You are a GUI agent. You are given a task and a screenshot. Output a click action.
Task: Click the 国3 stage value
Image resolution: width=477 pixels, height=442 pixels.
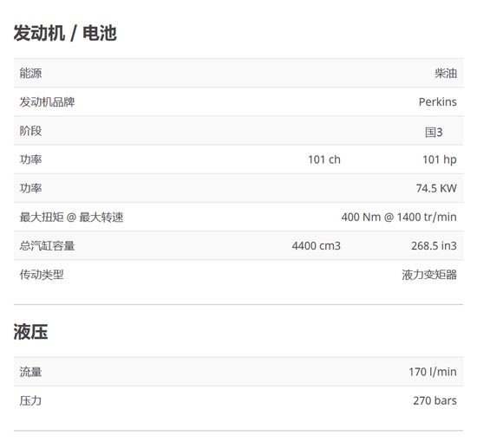(434, 132)
